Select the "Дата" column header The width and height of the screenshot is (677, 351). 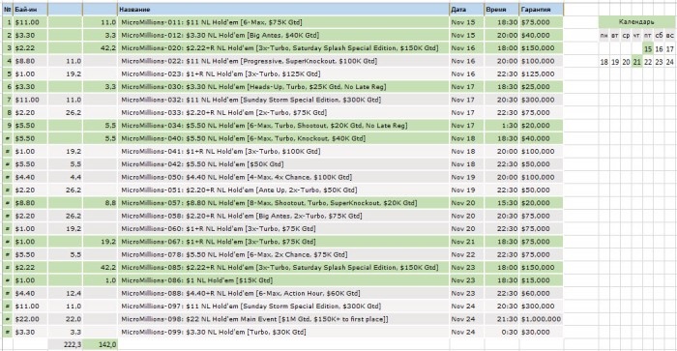coord(466,9)
